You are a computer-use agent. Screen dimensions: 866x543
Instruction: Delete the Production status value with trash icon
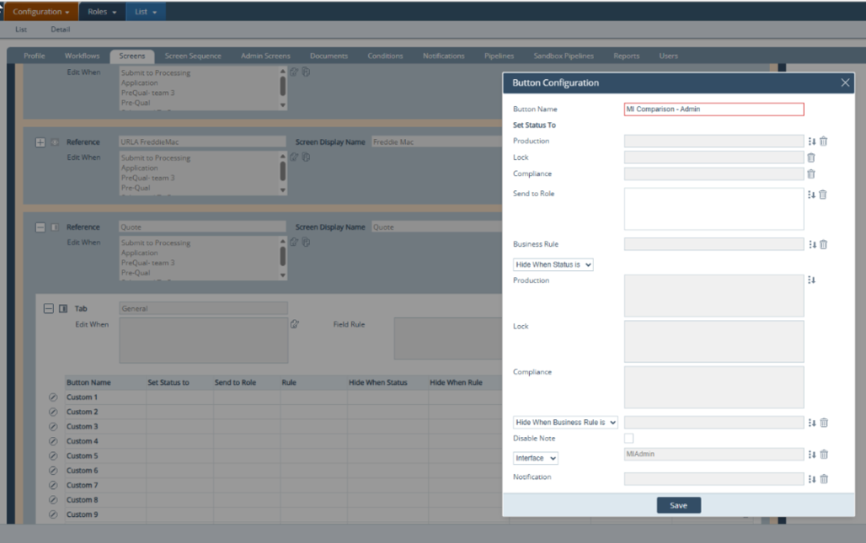click(824, 141)
